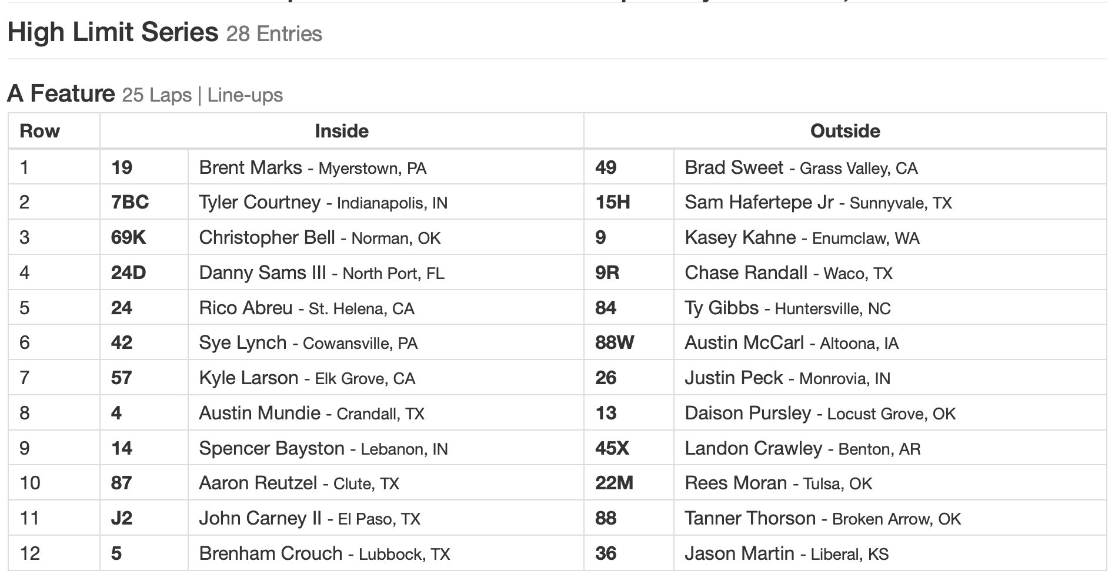
Task: Select Kasey Kahne in the outside column
Action: pyautogui.click(x=740, y=237)
